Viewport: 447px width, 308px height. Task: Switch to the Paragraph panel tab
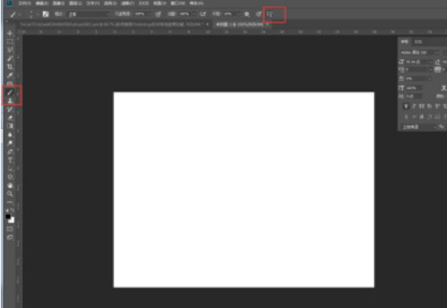pyautogui.click(x=418, y=42)
